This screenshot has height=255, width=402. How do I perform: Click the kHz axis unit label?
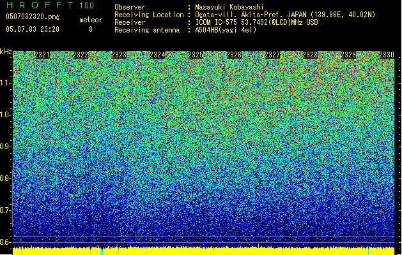pos(6,52)
